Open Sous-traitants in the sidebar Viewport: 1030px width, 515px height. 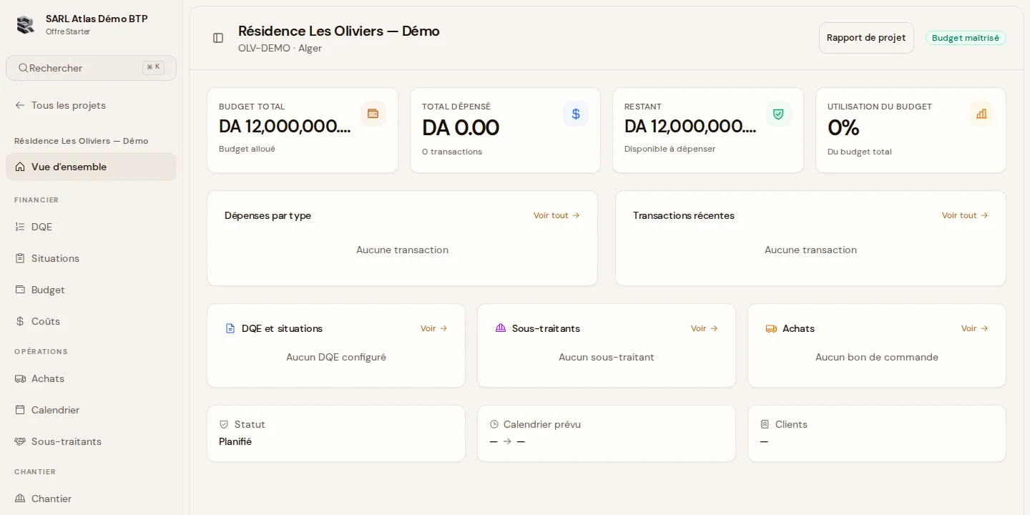click(91, 441)
